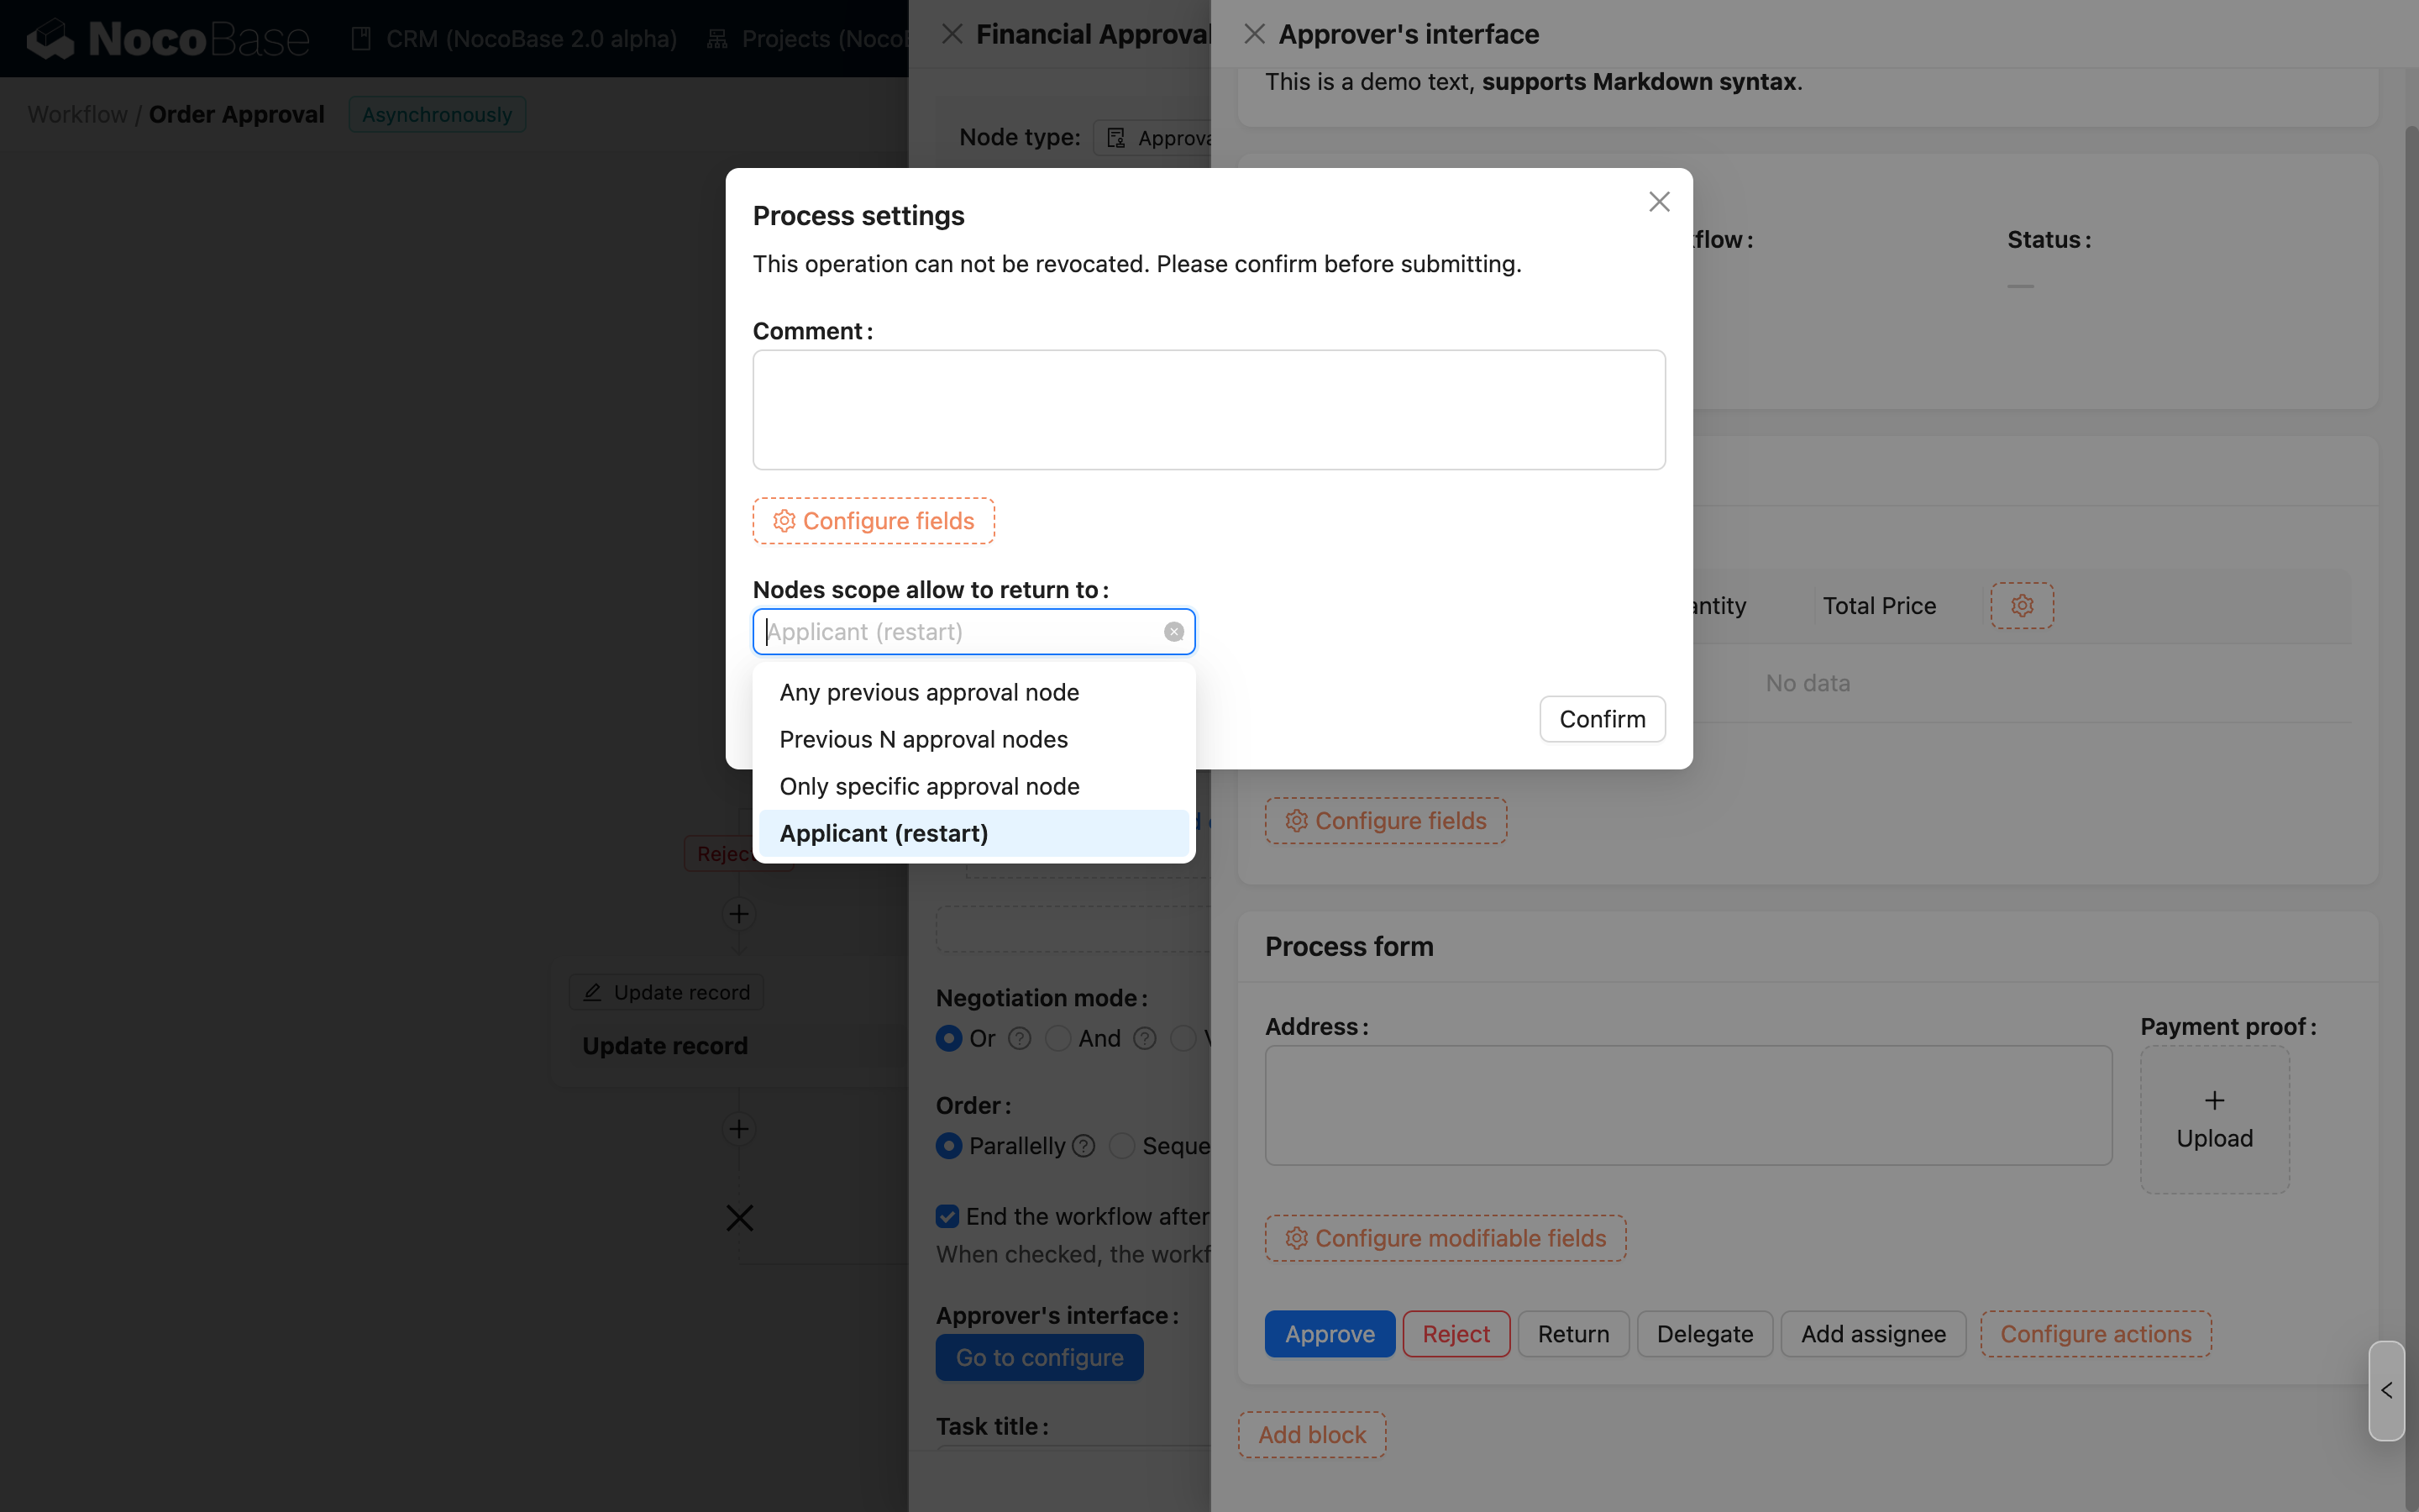Close the Process settings dialog
This screenshot has height=1512, width=2419.
[1658, 202]
